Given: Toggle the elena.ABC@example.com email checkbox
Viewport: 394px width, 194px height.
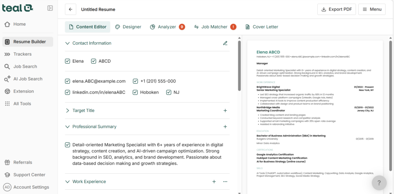Looking at the screenshot, I should pyautogui.click(x=68, y=81).
